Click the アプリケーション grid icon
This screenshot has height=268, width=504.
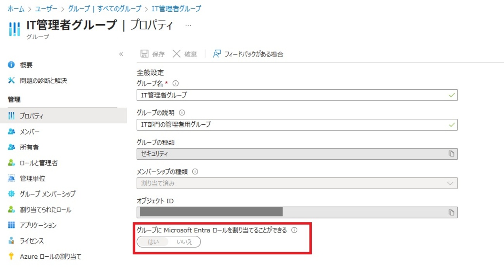pyautogui.click(x=11, y=225)
